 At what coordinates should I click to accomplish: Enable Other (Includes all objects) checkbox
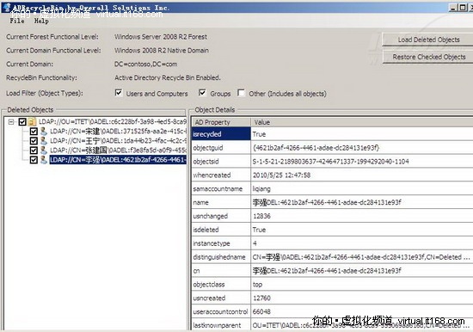(241, 93)
